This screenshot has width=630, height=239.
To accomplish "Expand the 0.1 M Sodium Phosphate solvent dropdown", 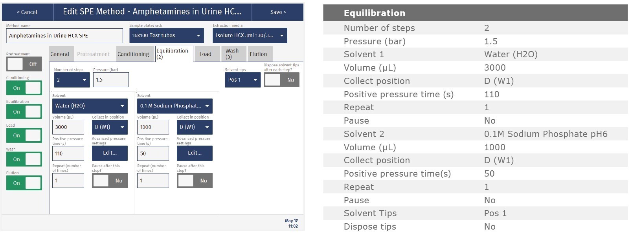I will tap(174, 106).
